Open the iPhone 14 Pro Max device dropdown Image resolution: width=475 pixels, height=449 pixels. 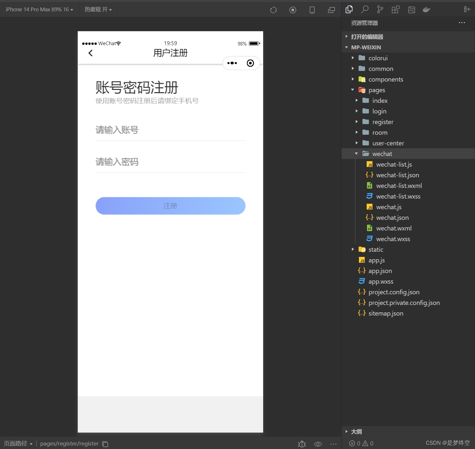pyautogui.click(x=39, y=10)
